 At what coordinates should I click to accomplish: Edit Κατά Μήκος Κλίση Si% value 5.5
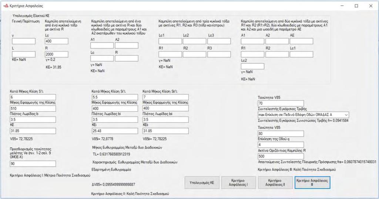(115, 97)
